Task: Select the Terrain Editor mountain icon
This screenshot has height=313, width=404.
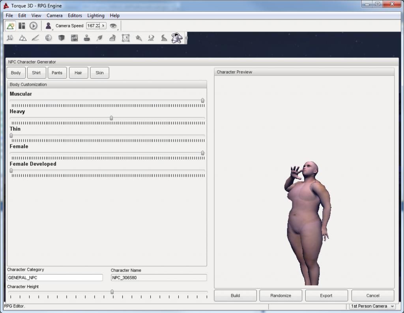Action: [x=23, y=38]
